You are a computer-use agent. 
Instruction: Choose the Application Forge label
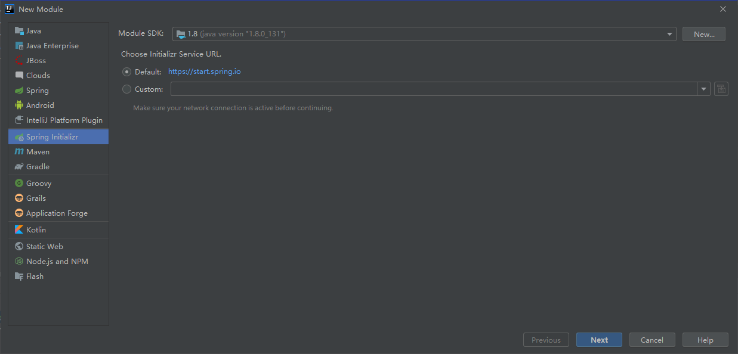tap(57, 213)
